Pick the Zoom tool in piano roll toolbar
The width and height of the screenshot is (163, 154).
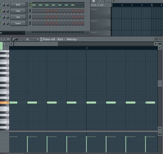pos(34,40)
